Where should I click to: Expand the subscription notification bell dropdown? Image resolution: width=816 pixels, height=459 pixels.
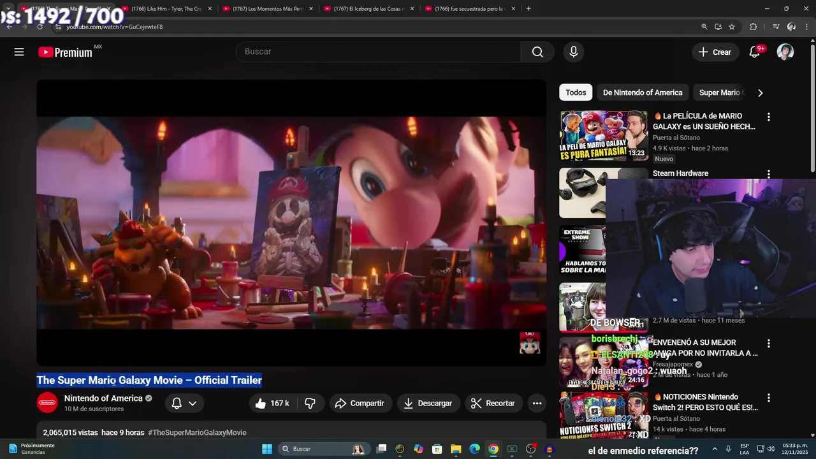pos(184,404)
